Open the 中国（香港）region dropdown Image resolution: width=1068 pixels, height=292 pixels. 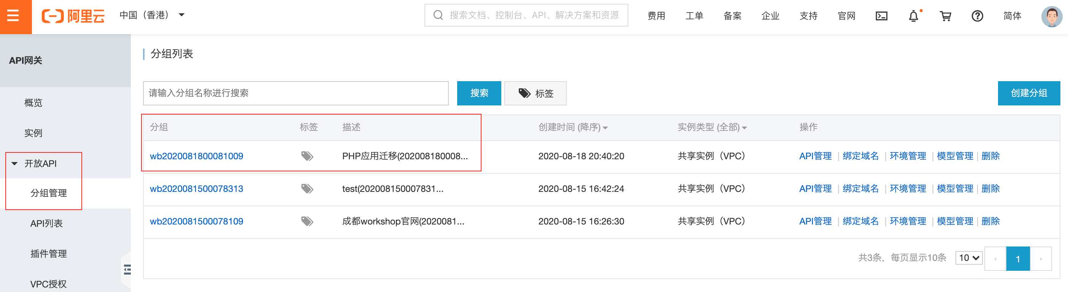152,15
